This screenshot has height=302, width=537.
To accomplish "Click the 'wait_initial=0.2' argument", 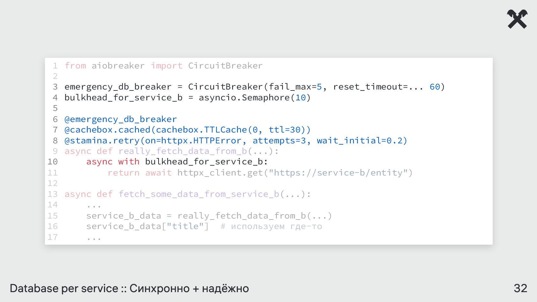I will pos(360,140).
